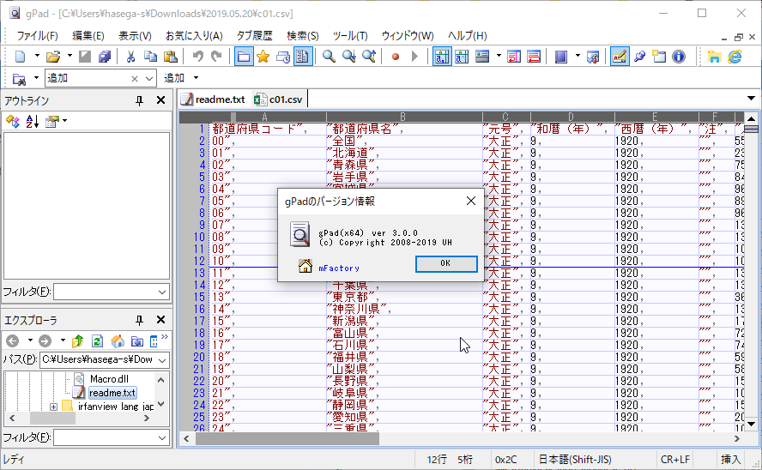The width and height of the screenshot is (762, 470).
Task: Pin the アウトライン panel
Action: [139, 100]
